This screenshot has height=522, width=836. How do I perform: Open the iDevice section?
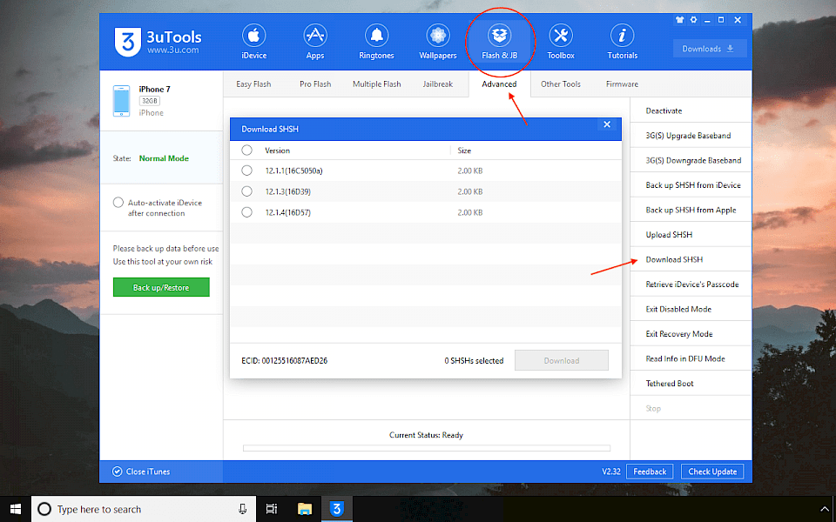coord(253,42)
